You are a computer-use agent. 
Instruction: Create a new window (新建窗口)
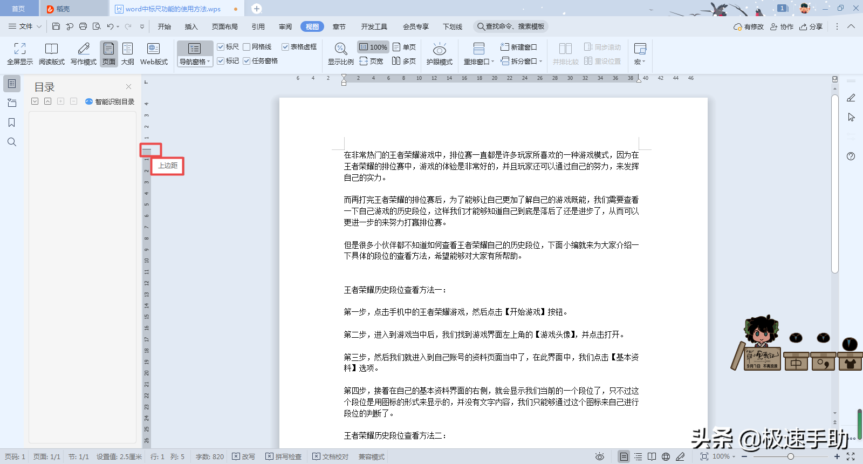[519, 47]
